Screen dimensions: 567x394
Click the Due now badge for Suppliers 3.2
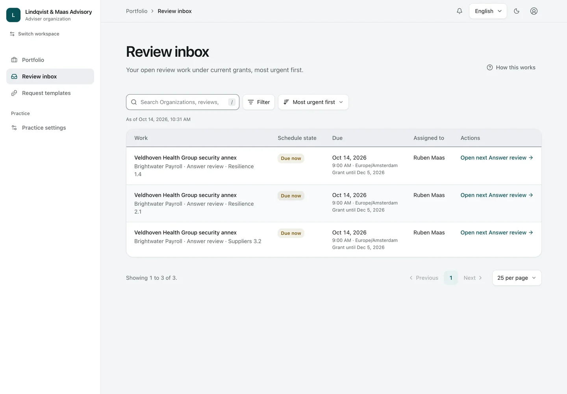click(x=291, y=233)
